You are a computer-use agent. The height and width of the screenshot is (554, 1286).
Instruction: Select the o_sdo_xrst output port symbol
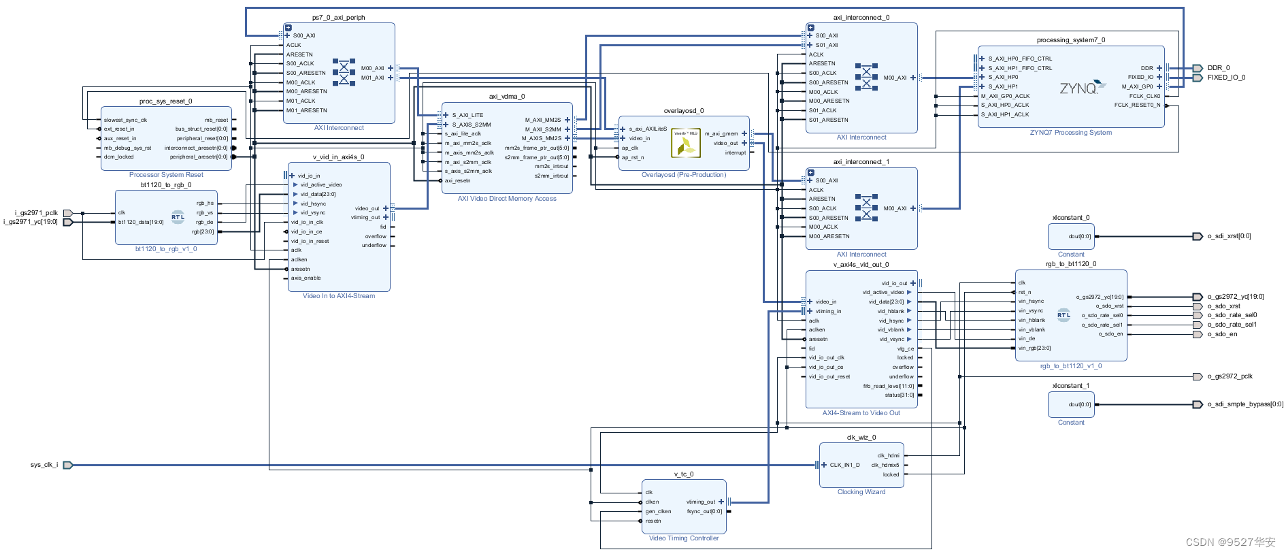coord(1198,306)
